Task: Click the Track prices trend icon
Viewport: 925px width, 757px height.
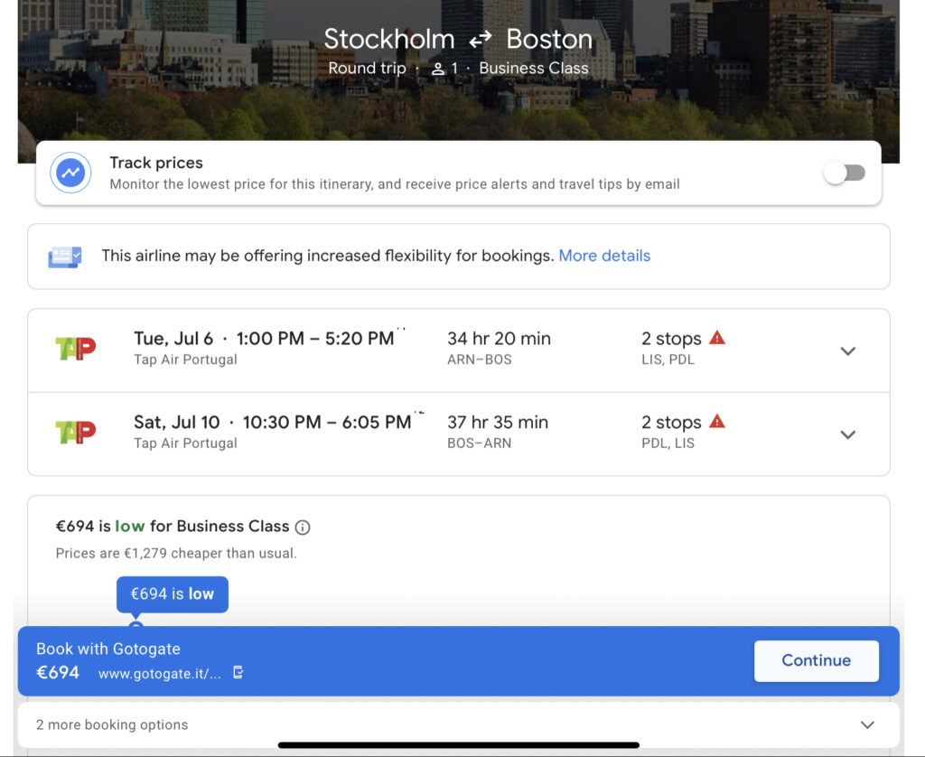Action: coord(70,173)
